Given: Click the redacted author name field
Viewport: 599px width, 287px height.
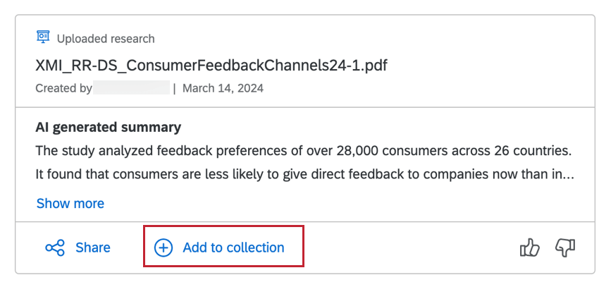Looking at the screenshot, I should point(132,88).
